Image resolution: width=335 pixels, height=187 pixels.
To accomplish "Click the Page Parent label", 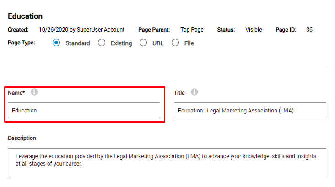I will (x=154, y=30).
